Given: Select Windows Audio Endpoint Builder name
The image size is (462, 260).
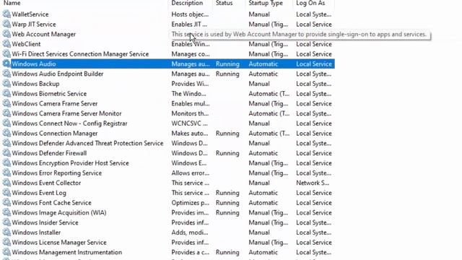Looking at the screenshot, I should pos(58,74).
